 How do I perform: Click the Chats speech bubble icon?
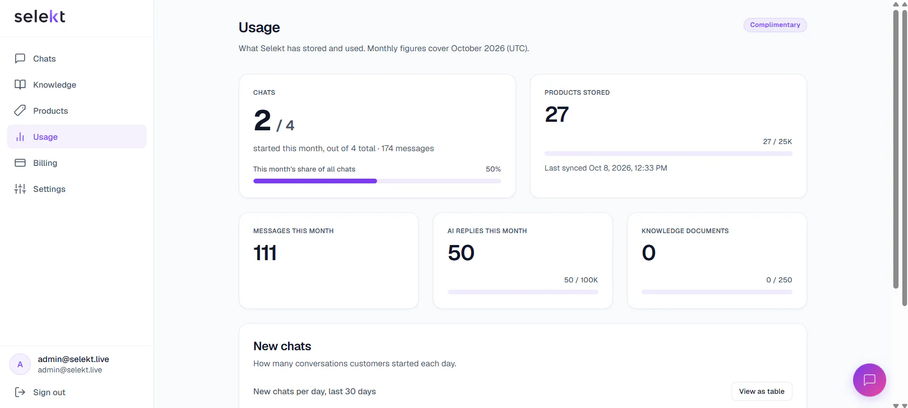[20, 58]
